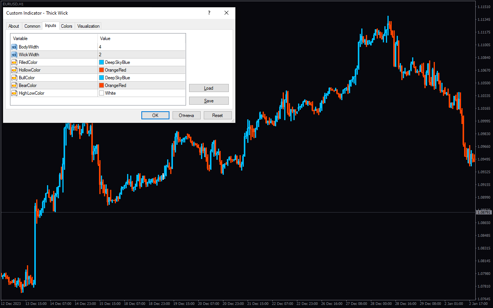Switch to the Common tab
Viewport: 493px width, 308px height.
pyautogui.click(x=32, y=26)
